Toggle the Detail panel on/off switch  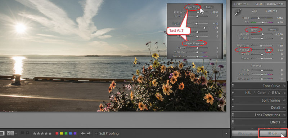(233, 107)
